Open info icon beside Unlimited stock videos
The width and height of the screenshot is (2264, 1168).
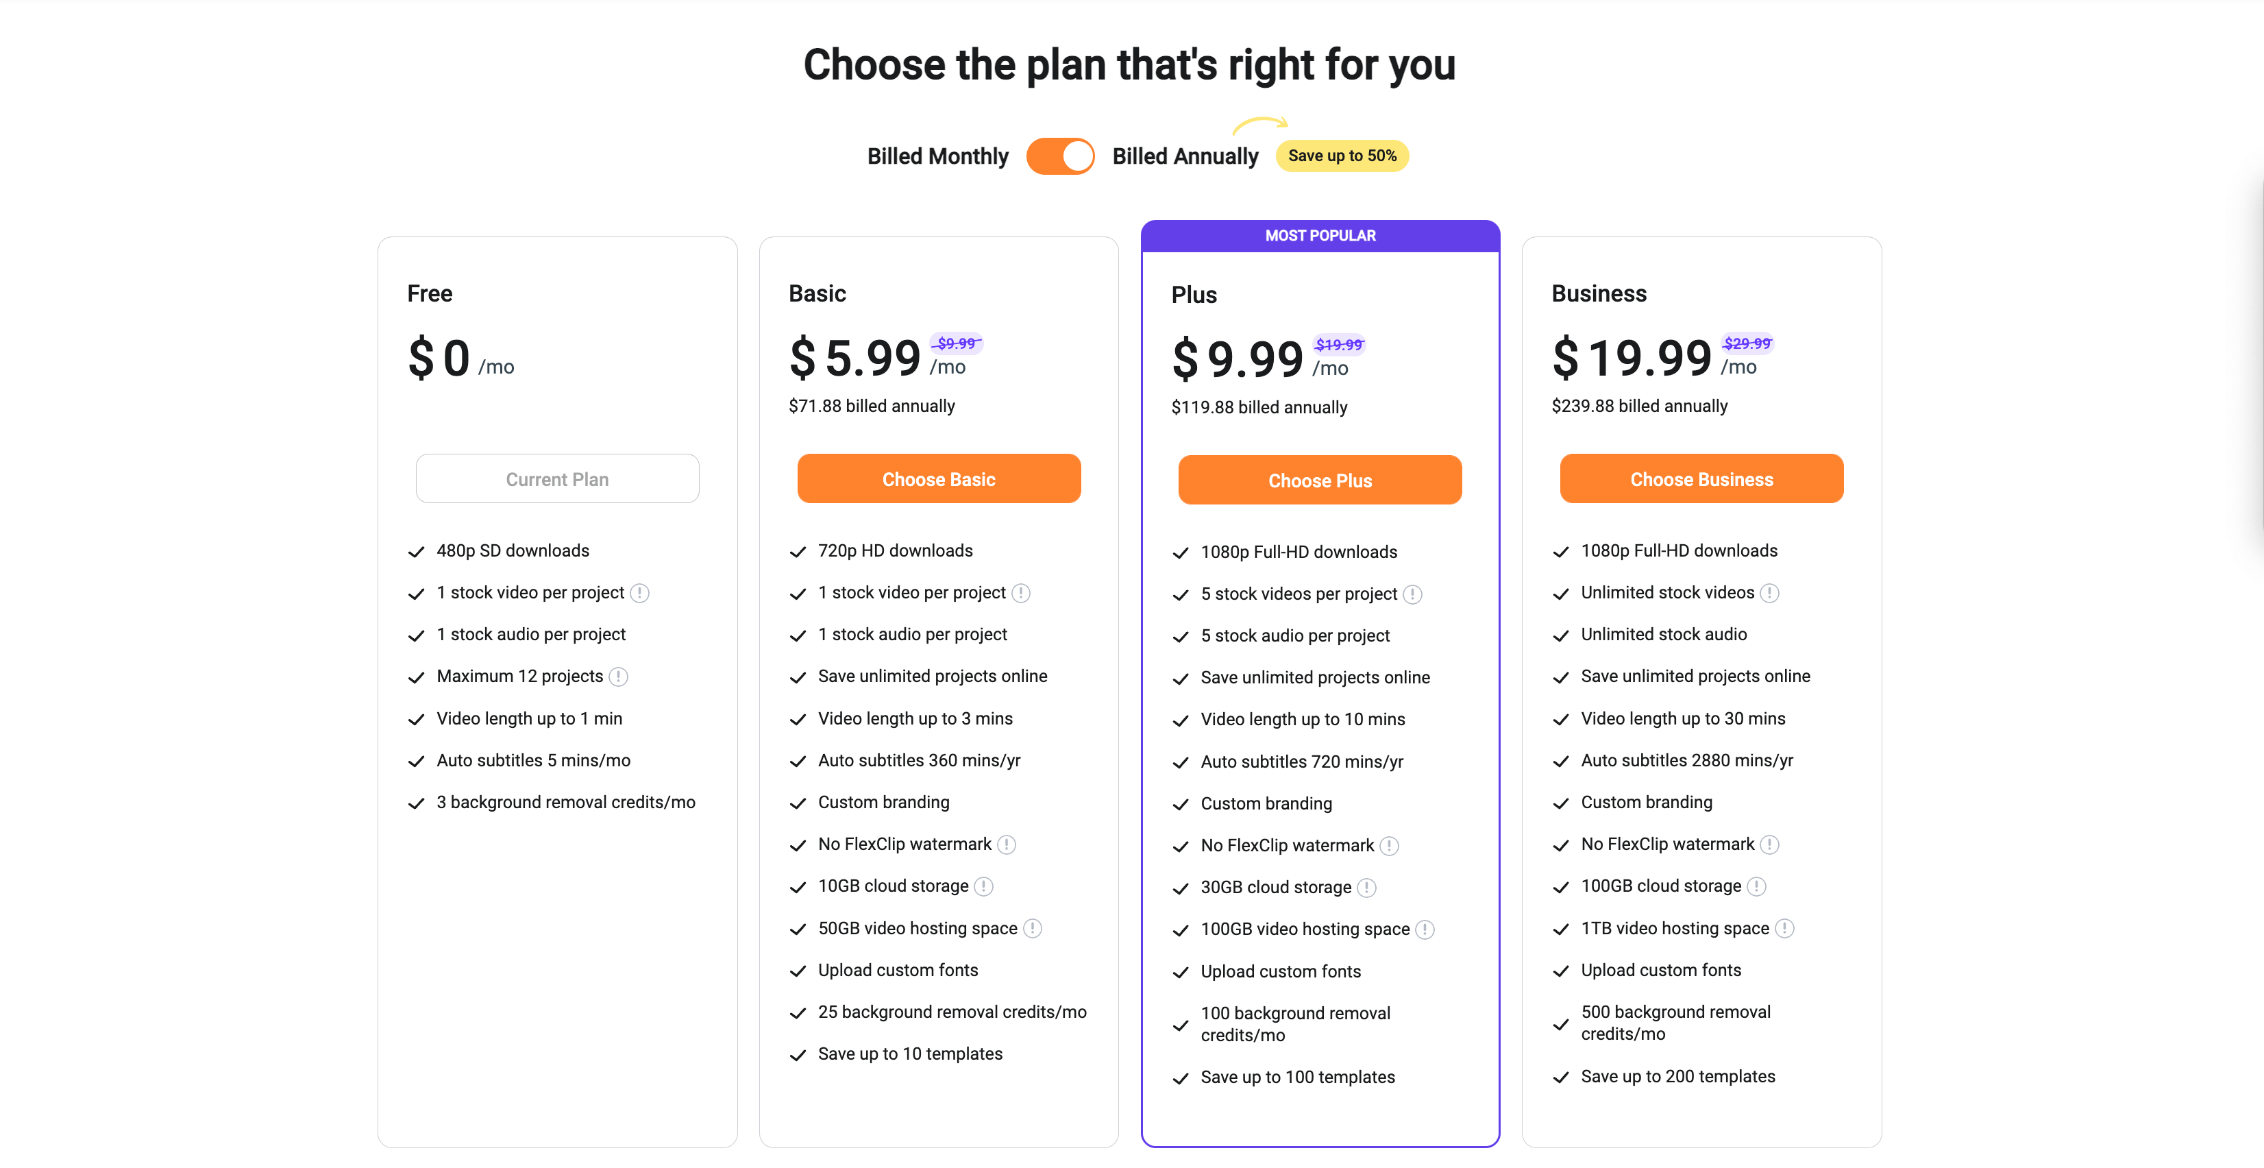tap(1769, 593)
